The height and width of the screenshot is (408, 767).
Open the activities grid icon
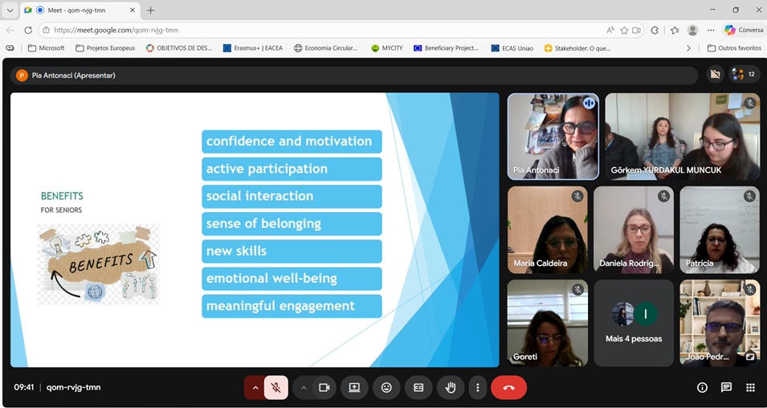(x=750, y=387)
